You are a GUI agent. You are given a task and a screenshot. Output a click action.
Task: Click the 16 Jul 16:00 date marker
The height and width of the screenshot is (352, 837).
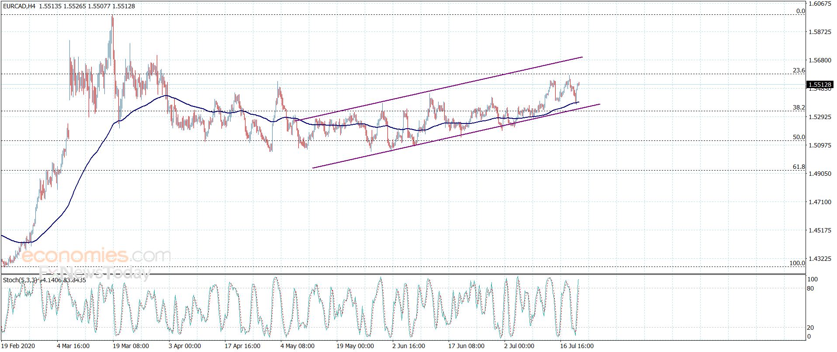click(x=577, y=346)
